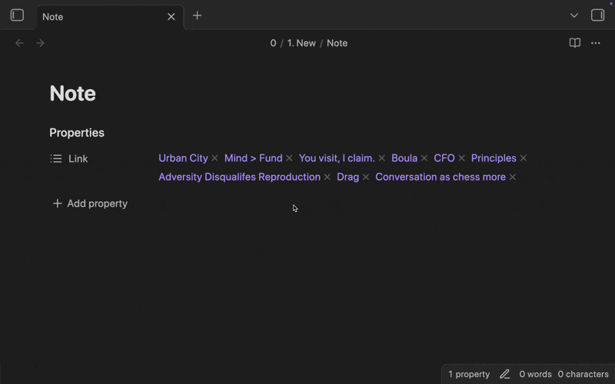
Task: Collapse the Properties section heading
Action: 77,133
